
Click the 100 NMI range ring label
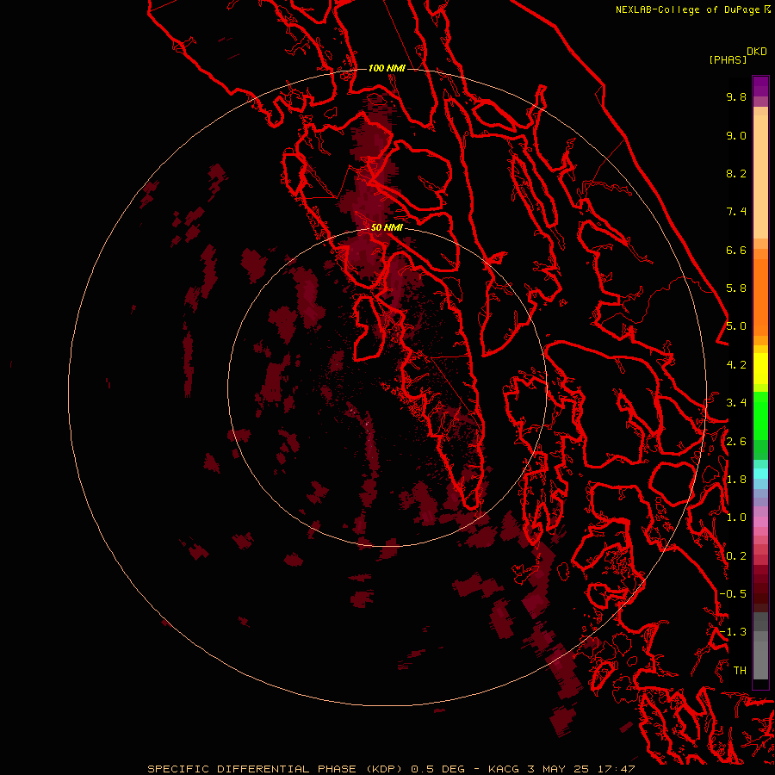(387, 68)
